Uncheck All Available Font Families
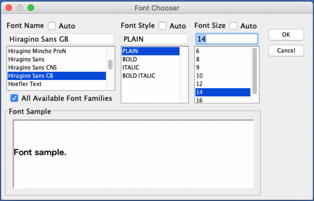 point(14,98)
